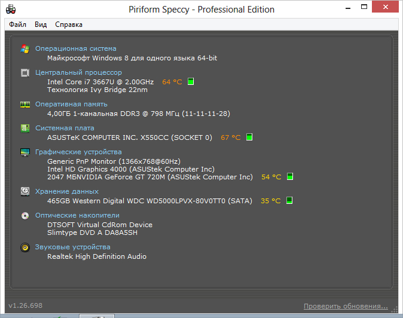The height and width of the screenshot is (318, 403).
Task: Select the DTSOFT Virtual CdRom Device line
Action: click(x=100, y=225)
